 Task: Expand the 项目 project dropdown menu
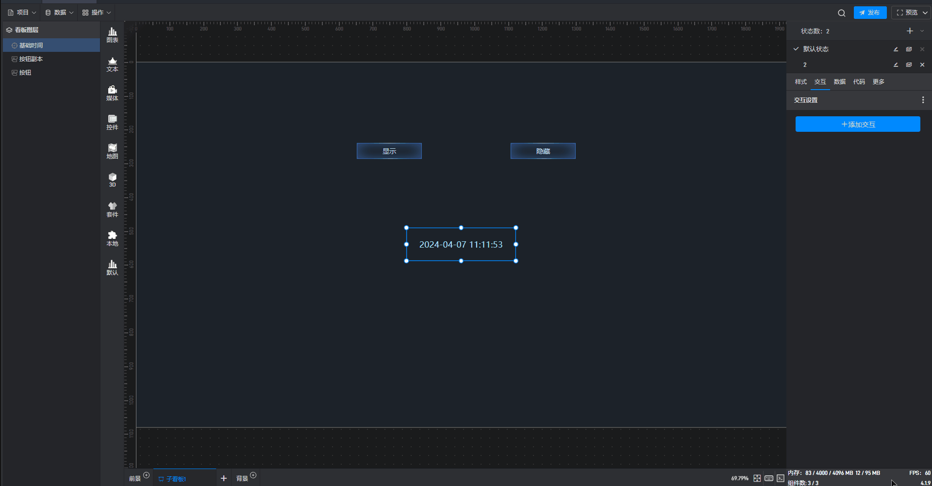click(x=22, y=13)
